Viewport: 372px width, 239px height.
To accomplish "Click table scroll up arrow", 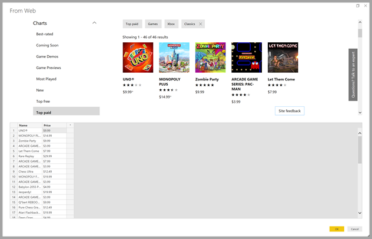I will coord(360,133).
